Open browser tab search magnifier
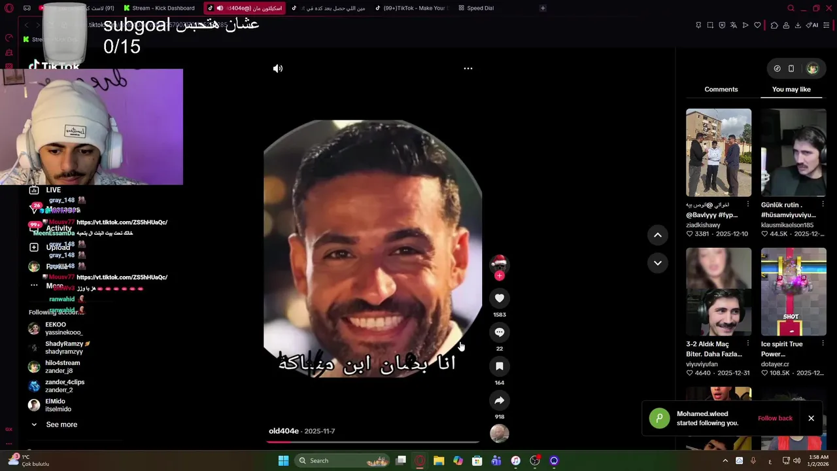 [791, 8]
